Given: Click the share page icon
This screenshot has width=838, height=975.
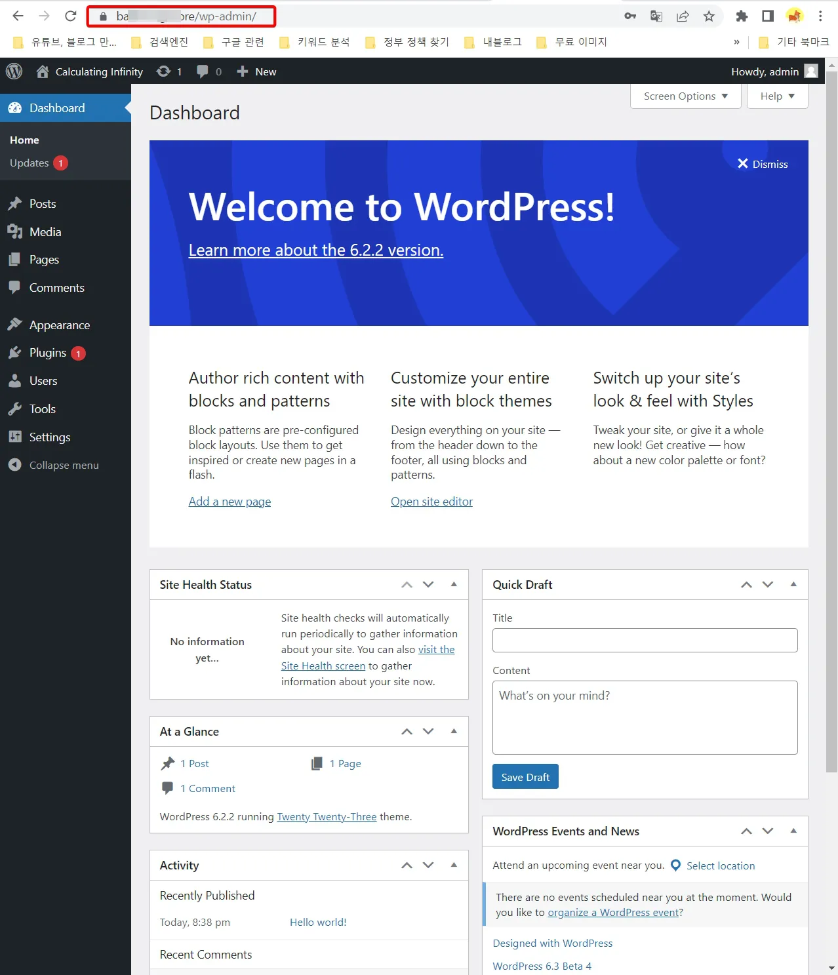Looking at the screenshot, I should [x=683, y=16].
